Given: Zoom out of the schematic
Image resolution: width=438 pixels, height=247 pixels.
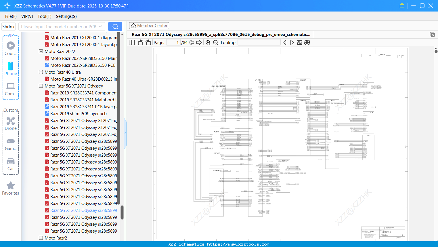Looking at the screenshot, I should tap(215, 42).
